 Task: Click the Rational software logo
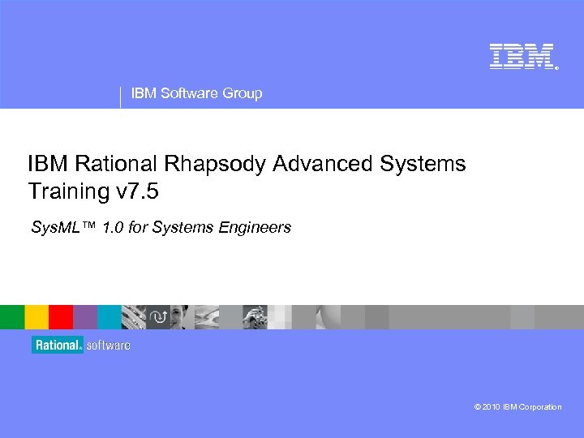pos(81,345)
